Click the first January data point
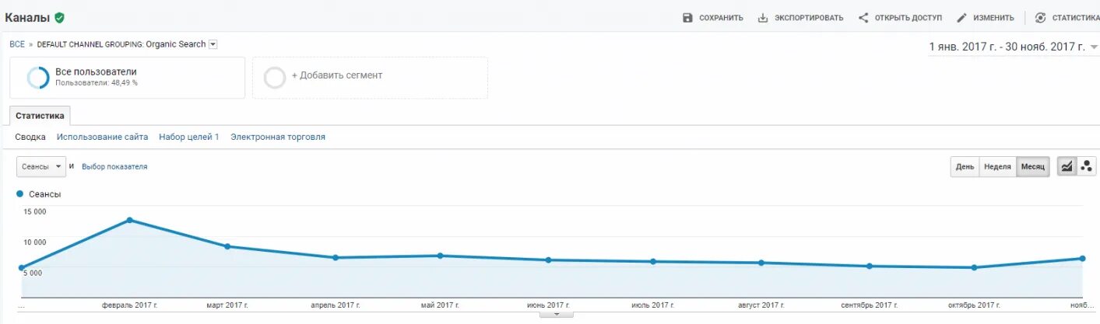Image resolution: width=1100 pixels, height=324 pixels. 22,267
